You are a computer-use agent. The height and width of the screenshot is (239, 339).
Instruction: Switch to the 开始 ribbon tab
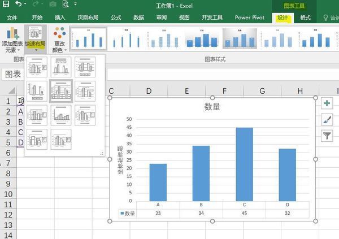point(37,18)
